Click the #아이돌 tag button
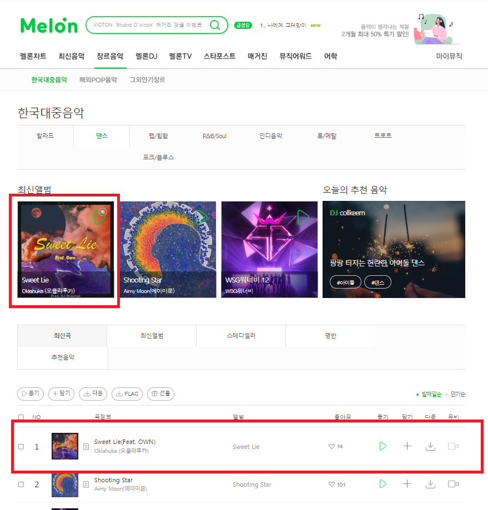The image size is (488, 510). pyautogui.click(x=345, y=282)
